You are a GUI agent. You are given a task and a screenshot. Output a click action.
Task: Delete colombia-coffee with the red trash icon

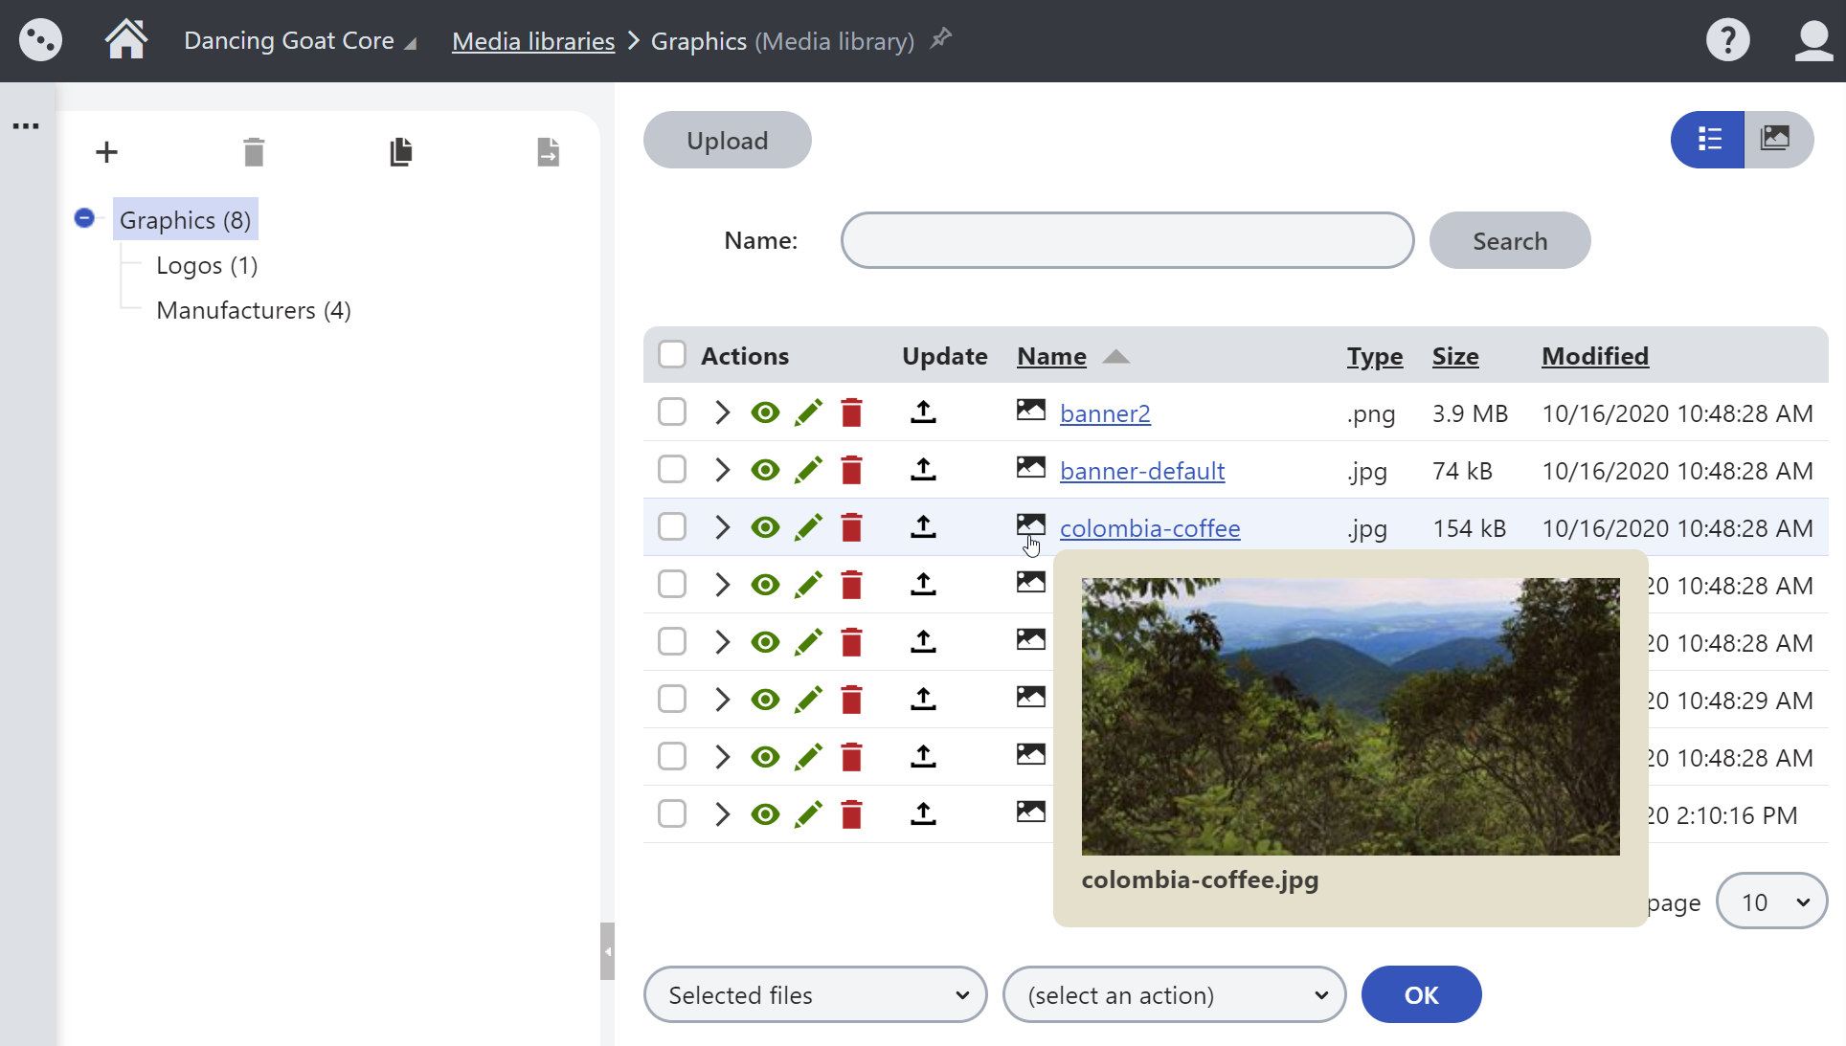point(851,527)
